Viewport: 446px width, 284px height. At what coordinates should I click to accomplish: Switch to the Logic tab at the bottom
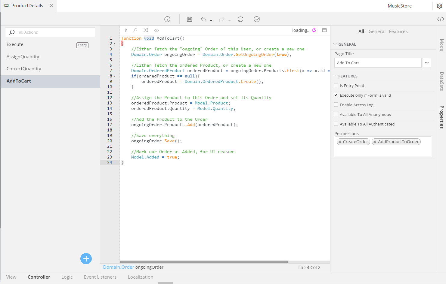pos(67,277)
